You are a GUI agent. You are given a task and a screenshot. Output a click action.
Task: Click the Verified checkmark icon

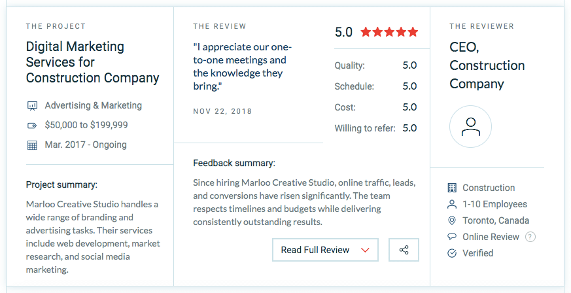click(451, 253)
